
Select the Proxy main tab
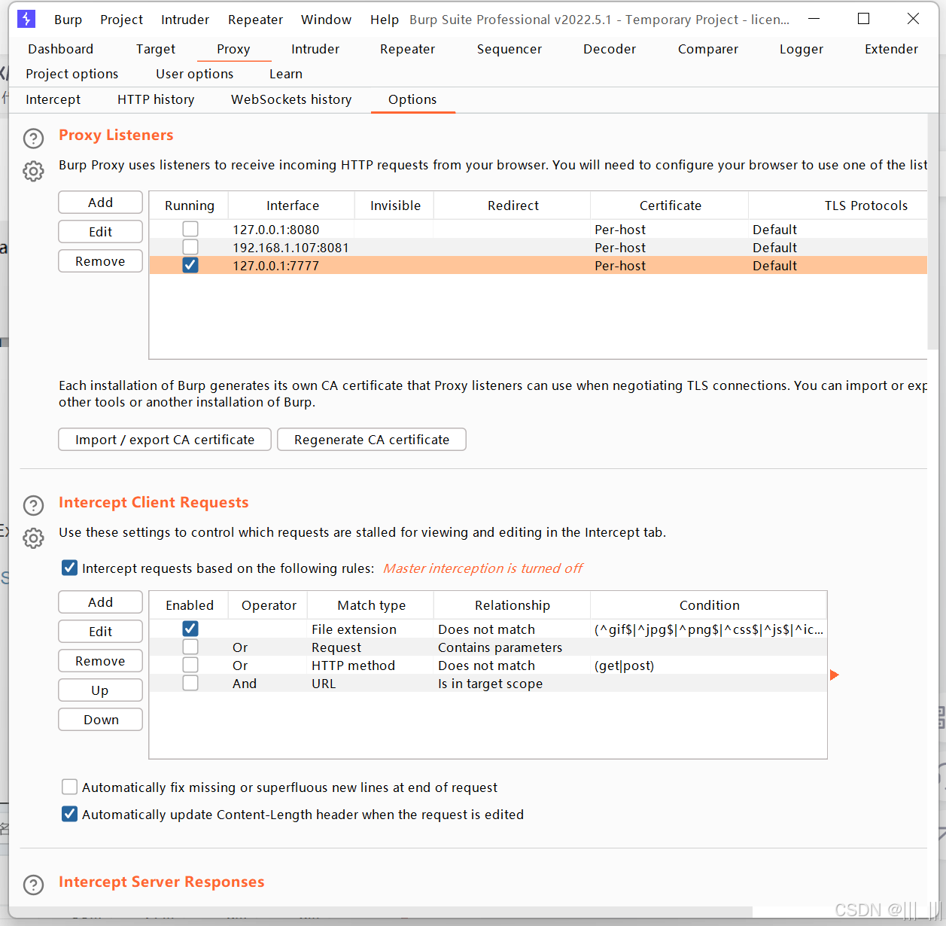233,49
